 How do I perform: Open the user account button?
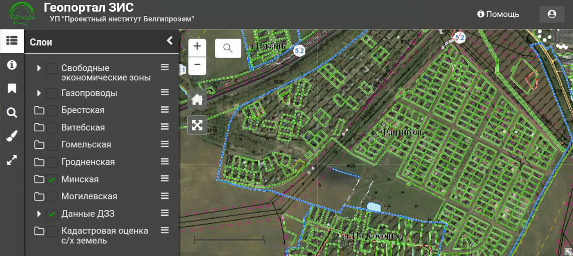pyautogui.click(x=552, y=14)
